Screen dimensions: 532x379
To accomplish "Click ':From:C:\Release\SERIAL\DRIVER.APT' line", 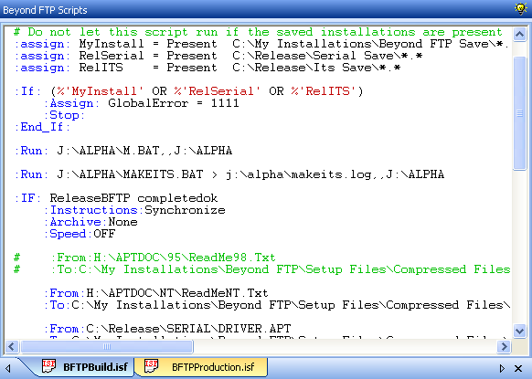I will pos(167,329).
